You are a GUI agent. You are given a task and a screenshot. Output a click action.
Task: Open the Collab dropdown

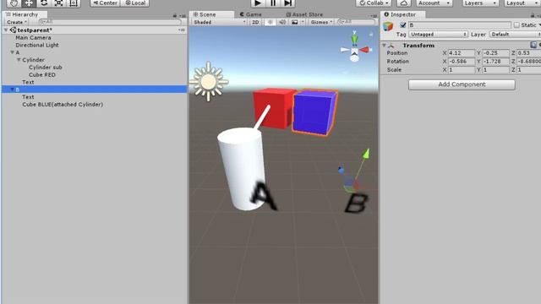(x=374, y=3)
